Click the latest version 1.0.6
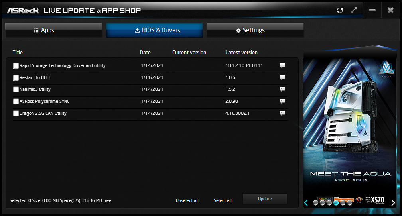Image resolution: width=402 pixels, height=216 pixels. click(230, 77)
